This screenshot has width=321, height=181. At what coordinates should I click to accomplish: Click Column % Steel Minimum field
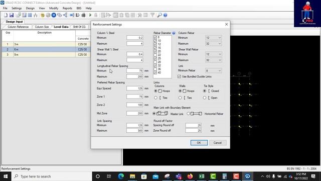coord(135,38)
